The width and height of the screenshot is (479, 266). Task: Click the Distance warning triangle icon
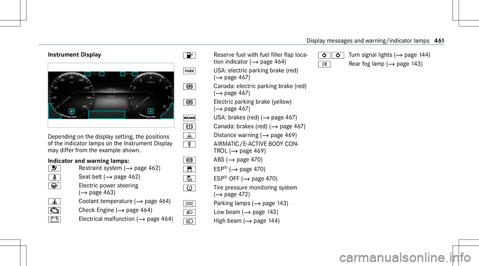point(190,136)
